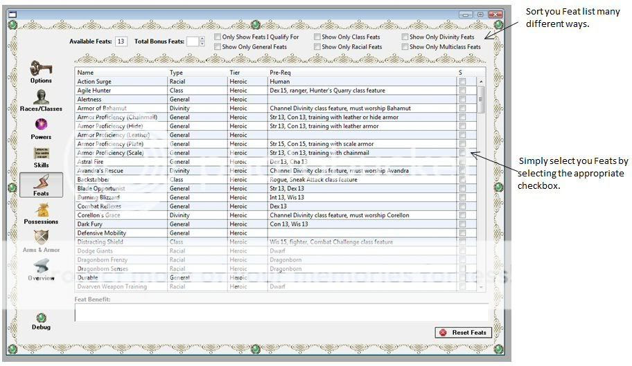Screen dimensions: 632x366
Task: Select the Dodge Giants row
Action: [x=275, y=250]
